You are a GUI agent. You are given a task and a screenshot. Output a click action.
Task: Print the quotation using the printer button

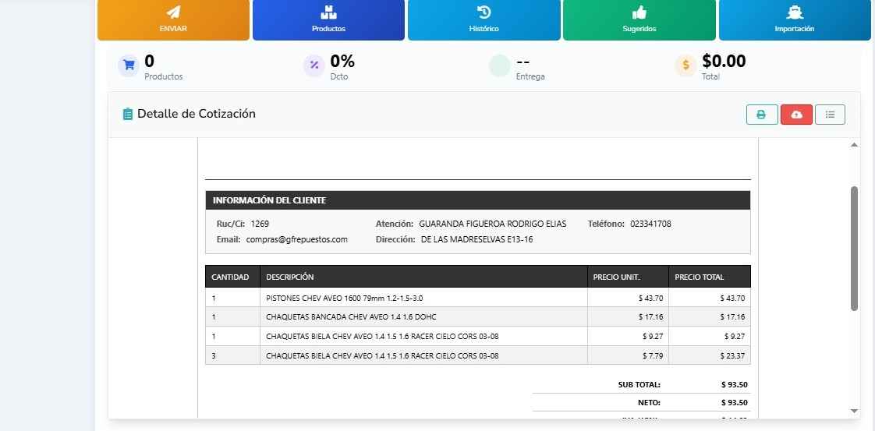pos(761,115)
